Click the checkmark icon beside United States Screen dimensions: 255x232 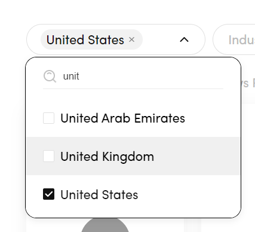[x=48, y=194]
